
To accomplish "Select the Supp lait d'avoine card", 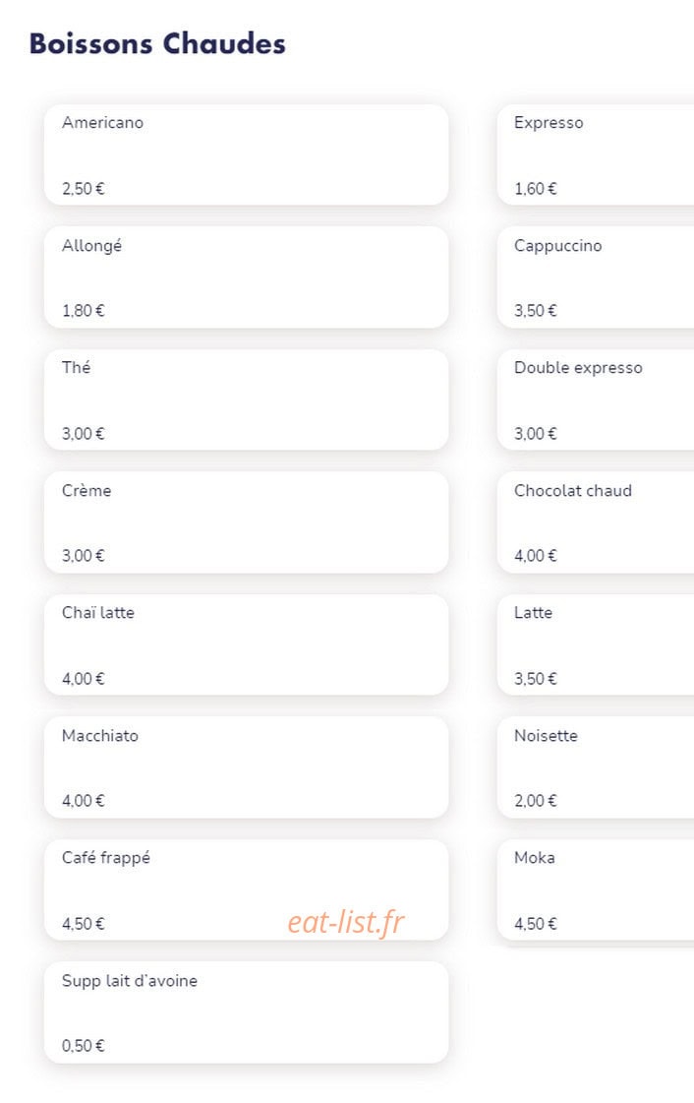I will [247, 1011].
